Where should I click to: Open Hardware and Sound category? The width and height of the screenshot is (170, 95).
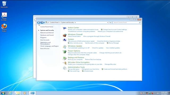point(47,35)
